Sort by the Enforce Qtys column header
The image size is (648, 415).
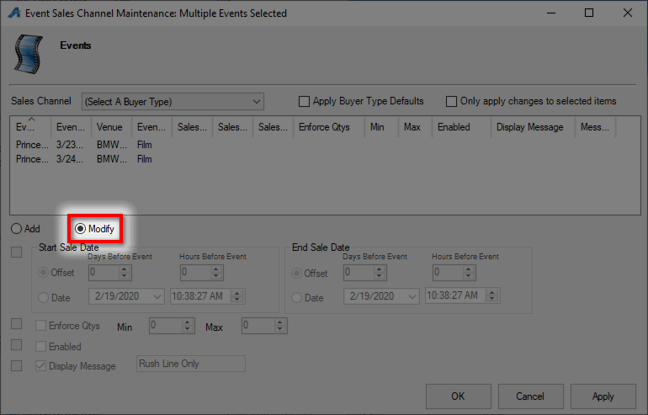tap(328, 127)
